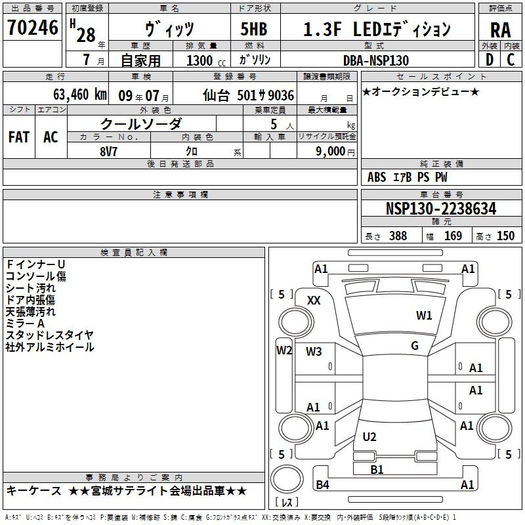Select the スタッドレスタイヤ inspector note

50,335
